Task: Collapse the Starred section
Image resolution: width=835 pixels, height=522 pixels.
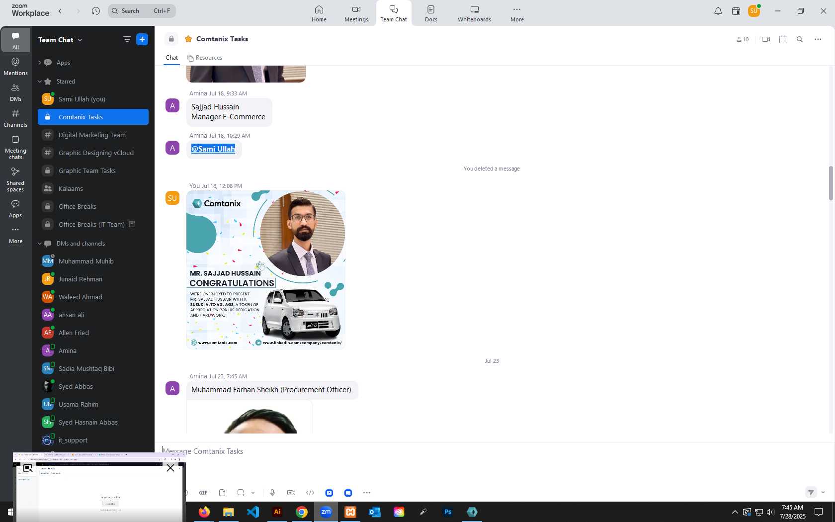Action: [x=40, y=82]
